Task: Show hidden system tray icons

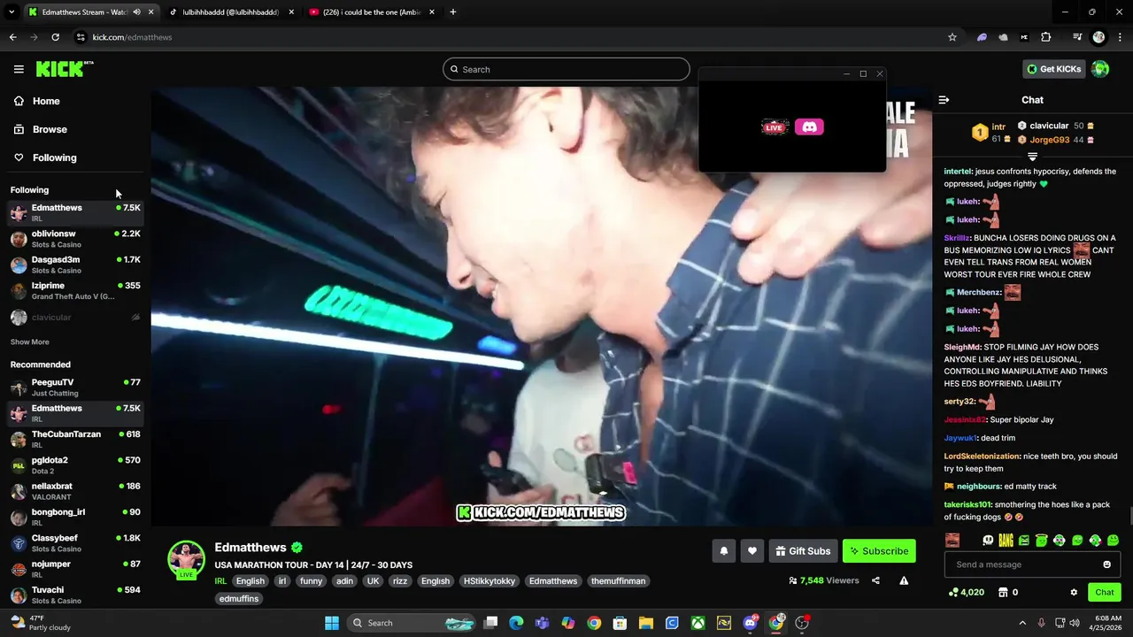Action: click(1022, 623)
